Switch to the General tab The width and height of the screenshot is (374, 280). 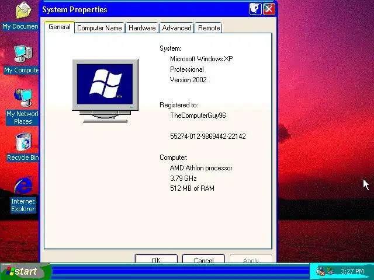(60, 27)
